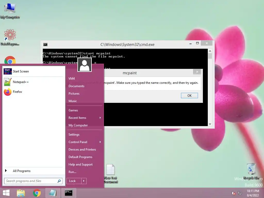Switch to cmd.exe on the taskbar

pos(69,193)
